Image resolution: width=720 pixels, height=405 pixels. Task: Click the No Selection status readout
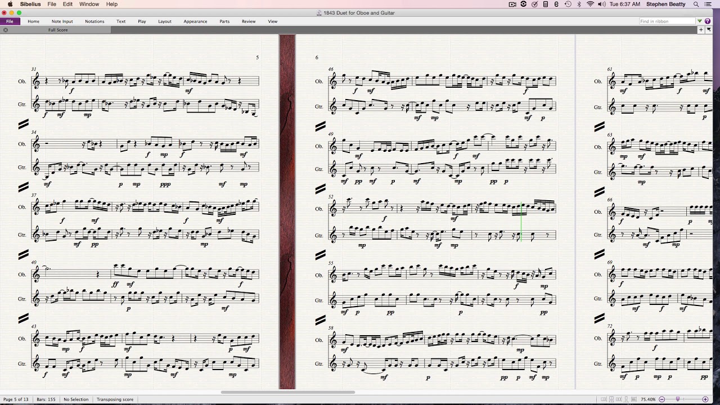(x=76, y=399)
